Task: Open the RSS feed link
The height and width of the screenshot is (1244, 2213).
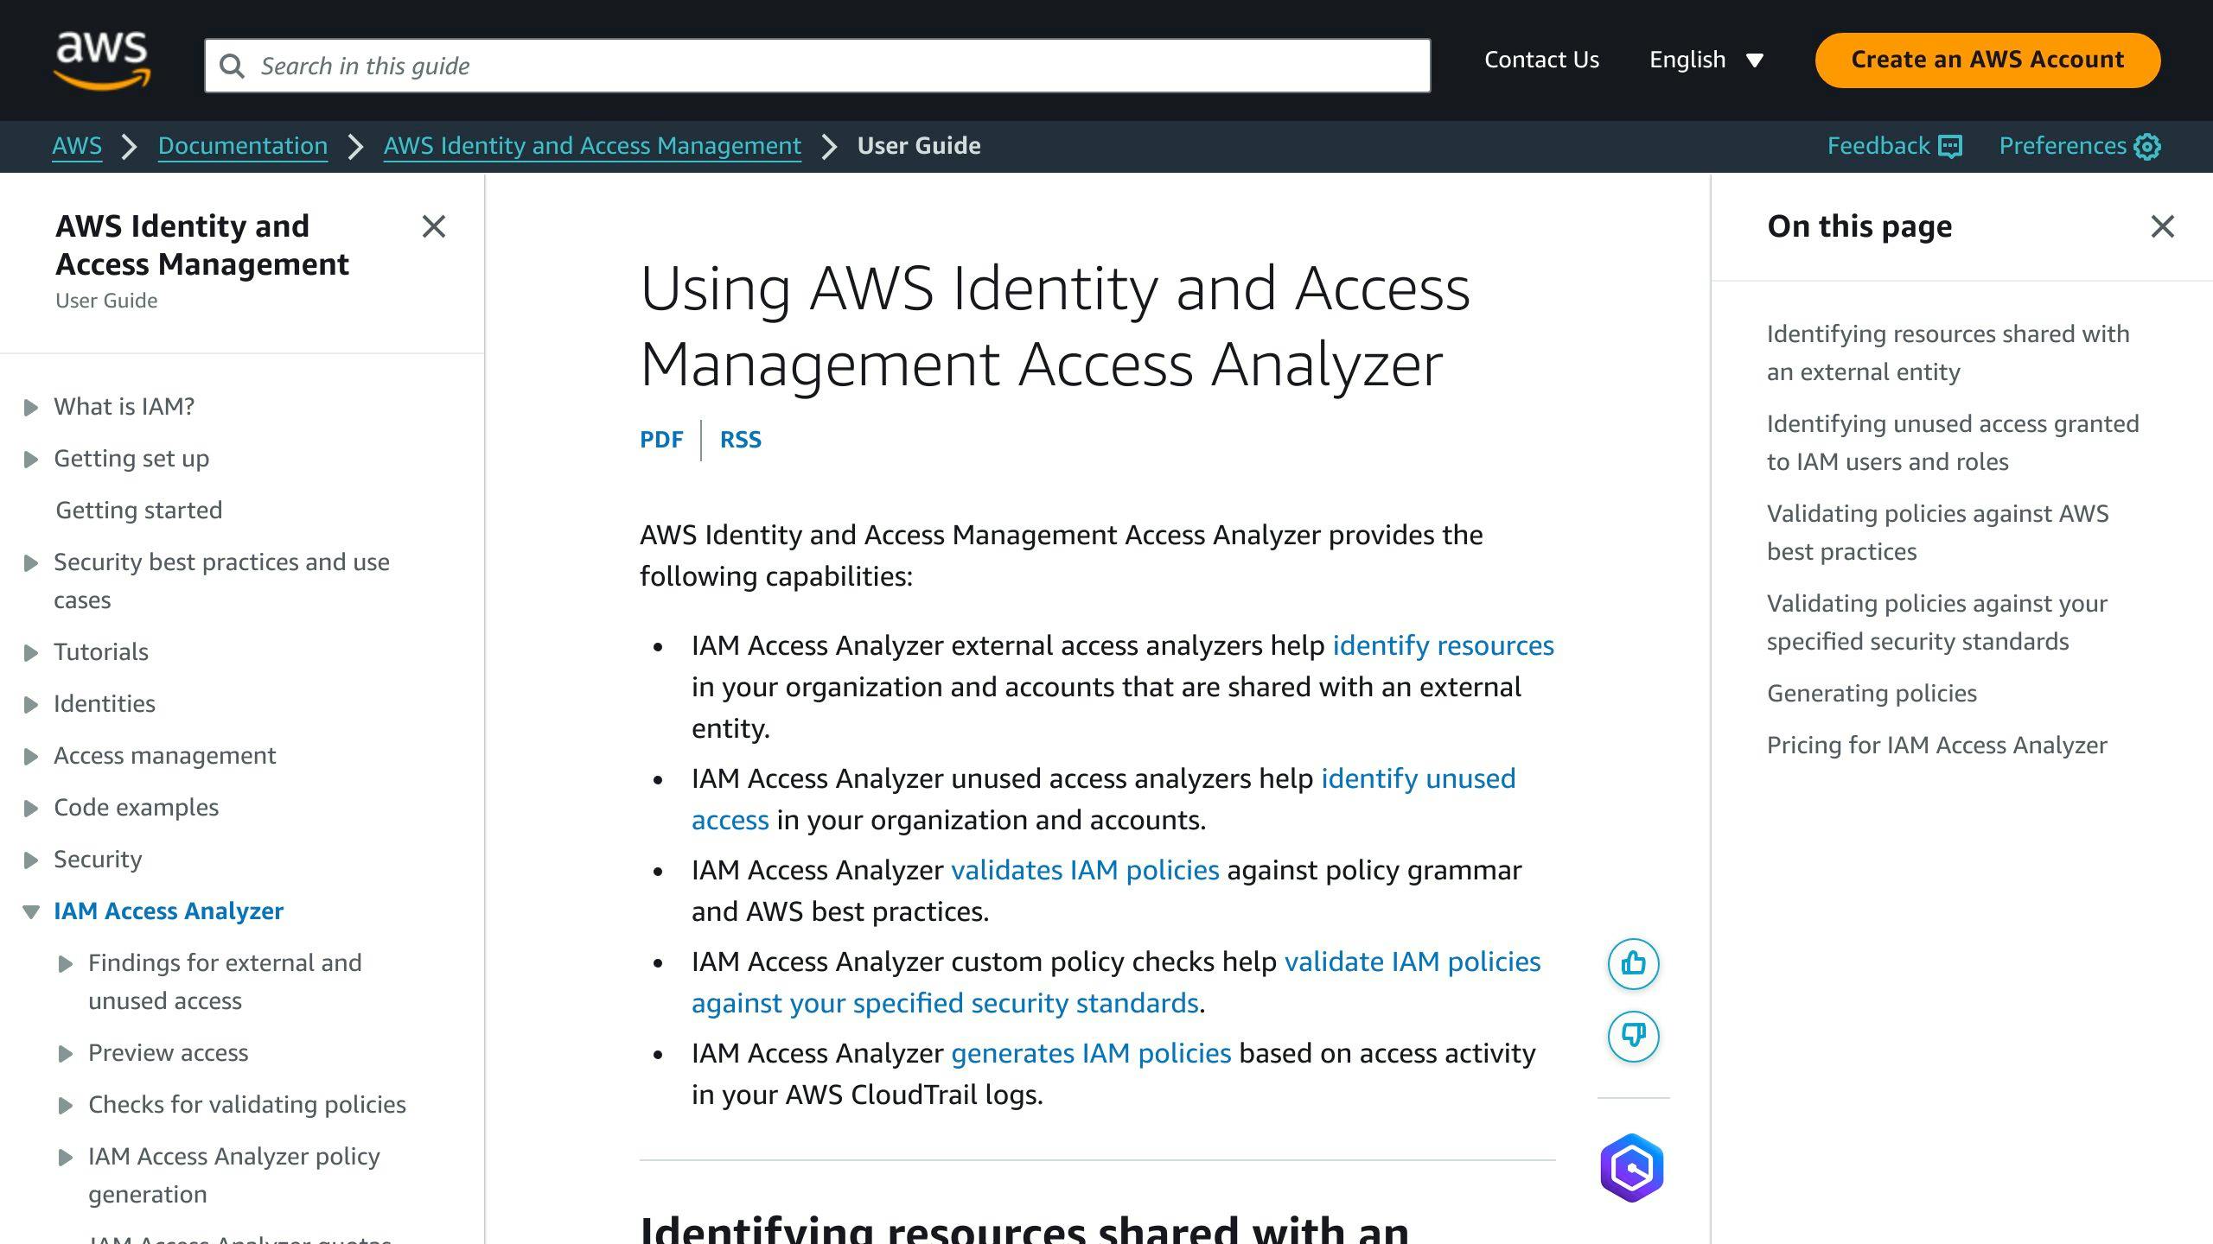Action: pos(741,440)
